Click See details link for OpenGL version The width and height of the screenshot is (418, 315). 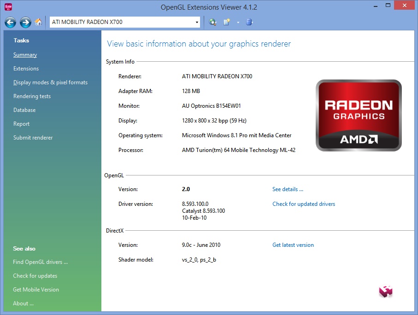[288, 189]
